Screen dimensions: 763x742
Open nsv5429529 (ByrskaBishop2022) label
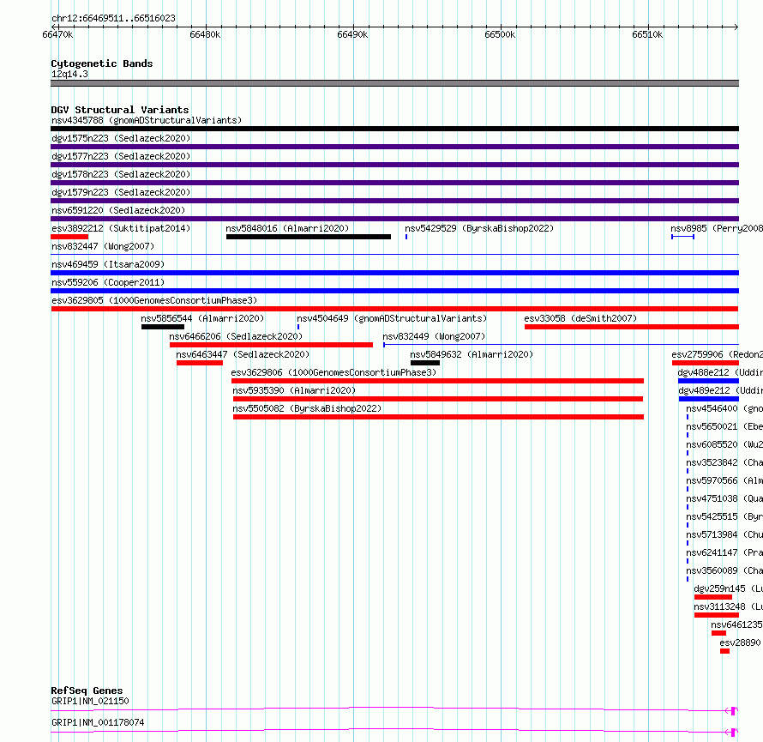[x=479, y=228]
